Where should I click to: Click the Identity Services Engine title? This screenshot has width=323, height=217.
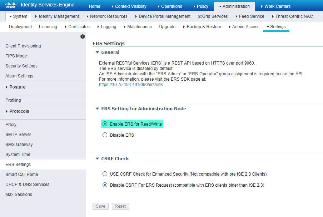48,5
